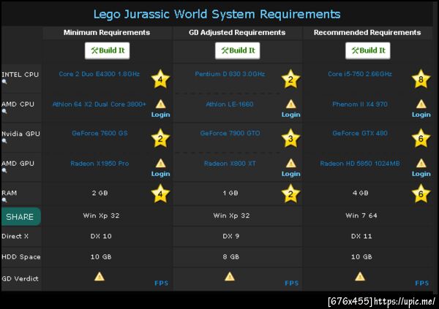Open the GeForce 7600 GS link
This screenshot has height=309, width=439.
[x=100, y=133]
